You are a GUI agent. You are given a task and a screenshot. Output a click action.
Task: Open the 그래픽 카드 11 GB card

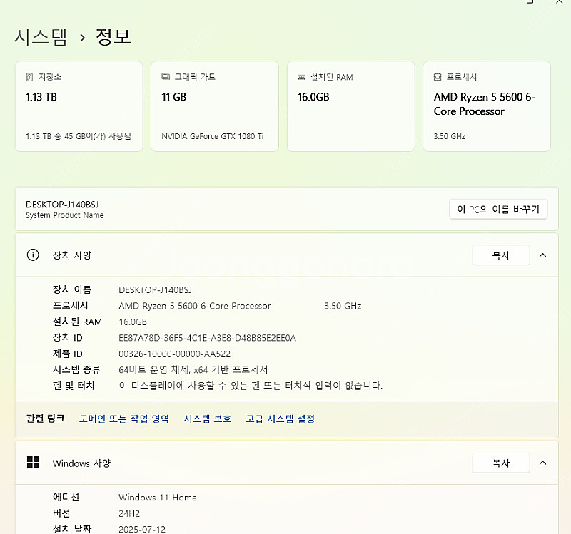click(215, 106)
